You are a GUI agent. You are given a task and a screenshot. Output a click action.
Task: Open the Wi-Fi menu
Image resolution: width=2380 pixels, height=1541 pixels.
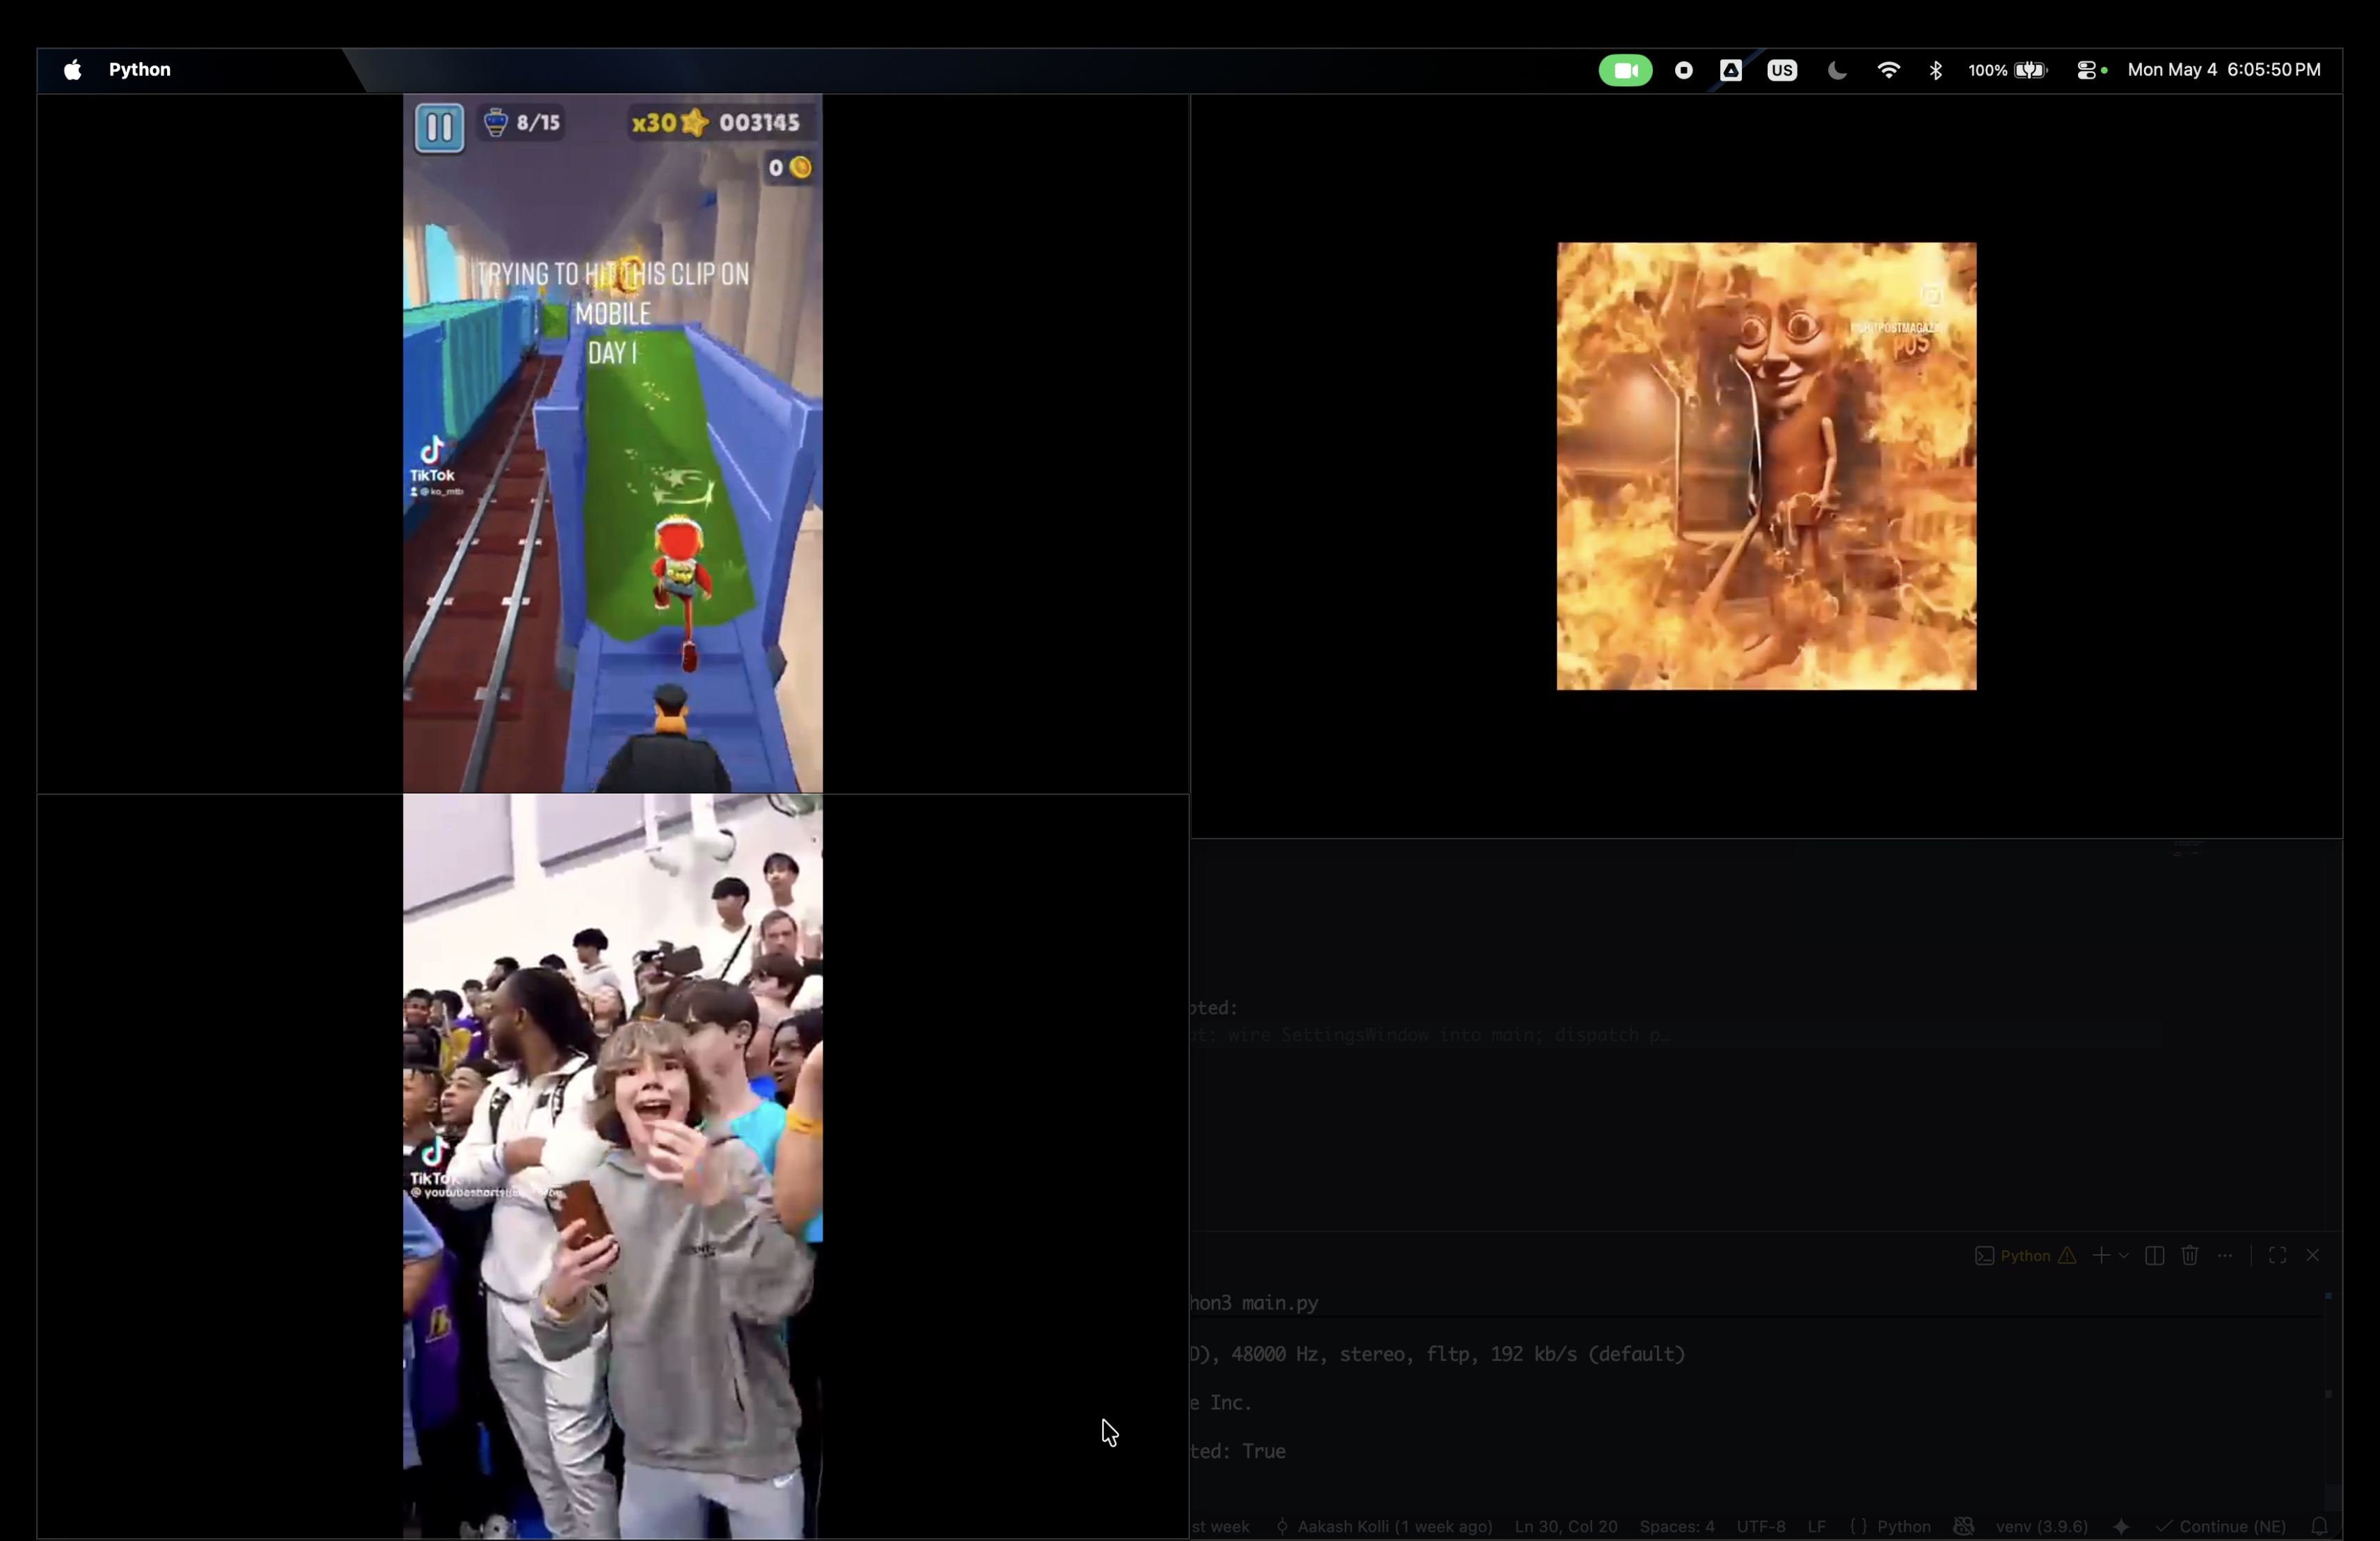(1888, 70)
